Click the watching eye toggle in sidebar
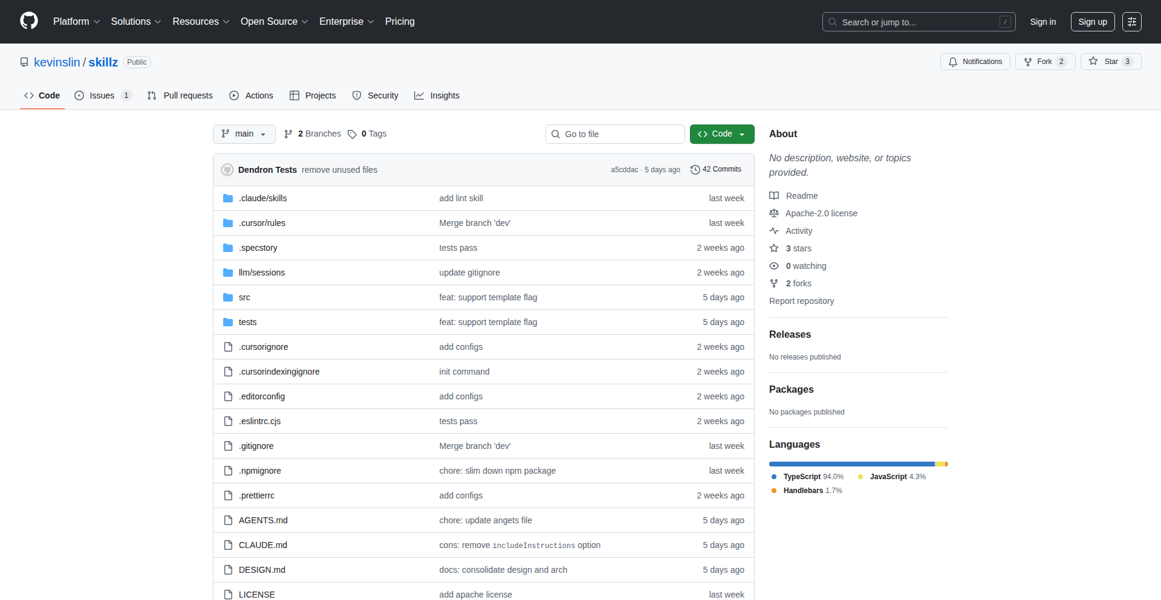 coord(774,266)
